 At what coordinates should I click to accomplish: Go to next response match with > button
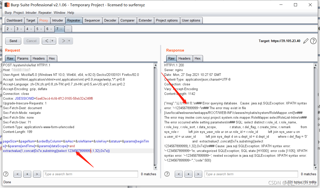tap(198, 174)
